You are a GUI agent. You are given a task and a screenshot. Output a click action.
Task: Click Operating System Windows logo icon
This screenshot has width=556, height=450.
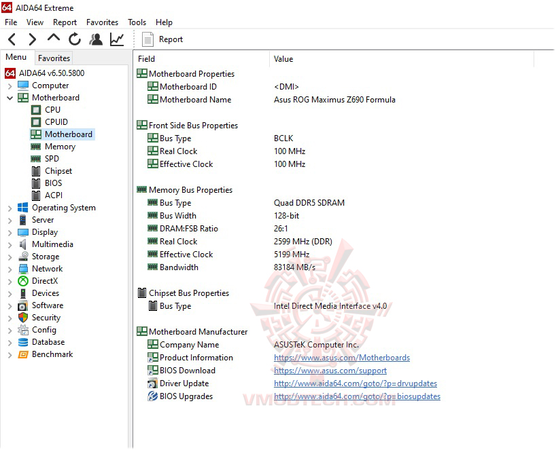[x=23, y=208]
